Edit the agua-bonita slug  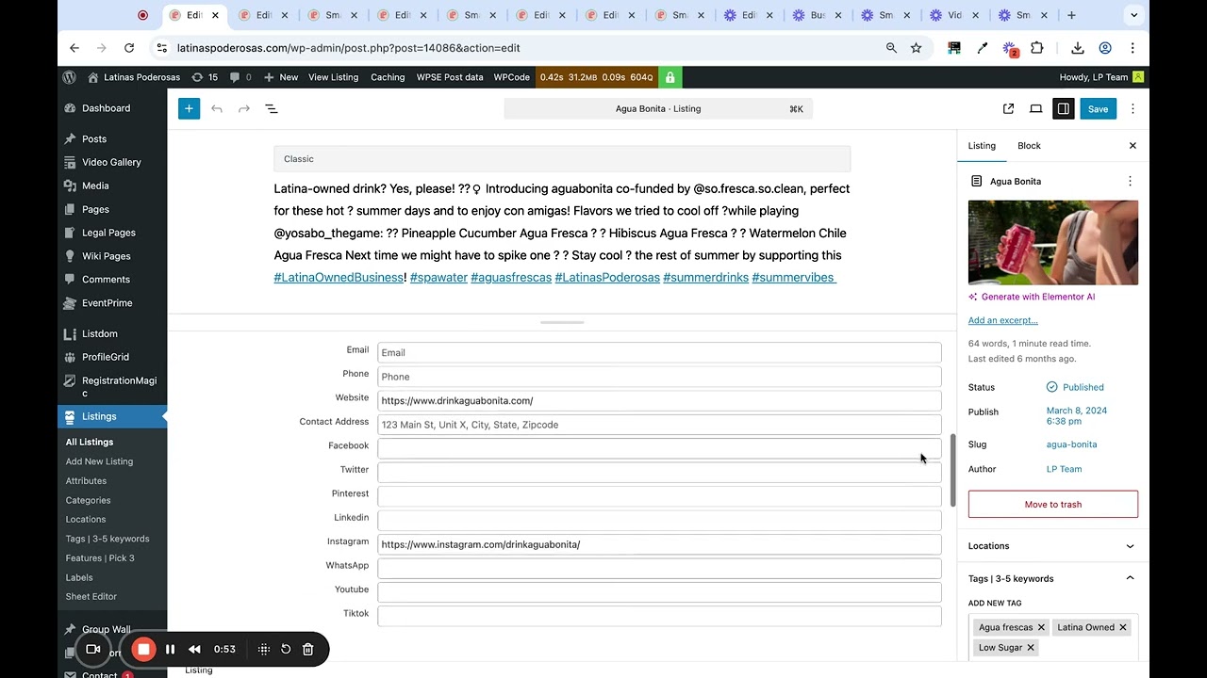click(x=1071, y=444)
